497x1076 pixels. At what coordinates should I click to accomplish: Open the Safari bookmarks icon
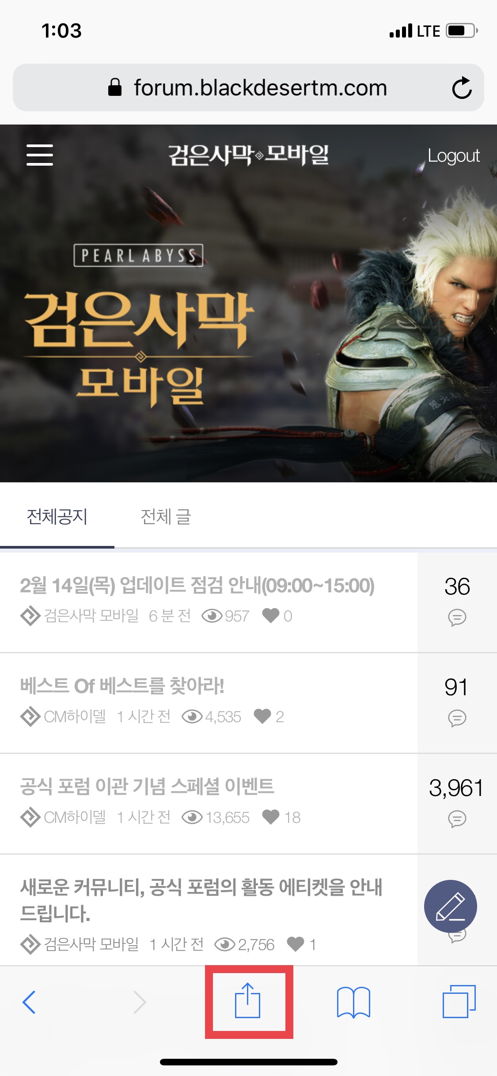pyautogui.click(x=353, y=1002)
